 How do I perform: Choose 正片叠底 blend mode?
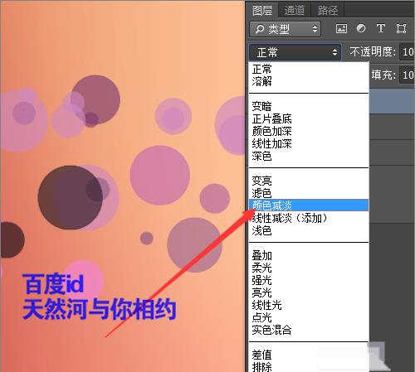pyautogui.click(x=309, y=118)
